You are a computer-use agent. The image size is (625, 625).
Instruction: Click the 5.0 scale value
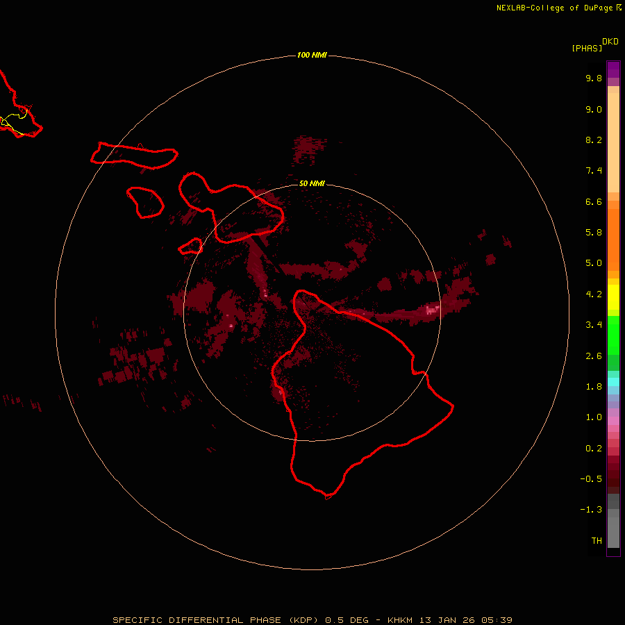594,263
